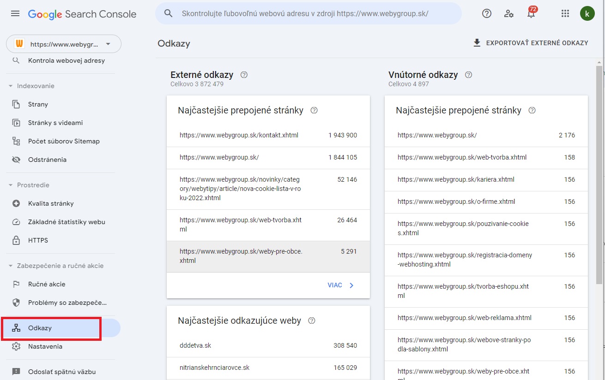Click the help icon next to Externé odkazy

(244, 75)
